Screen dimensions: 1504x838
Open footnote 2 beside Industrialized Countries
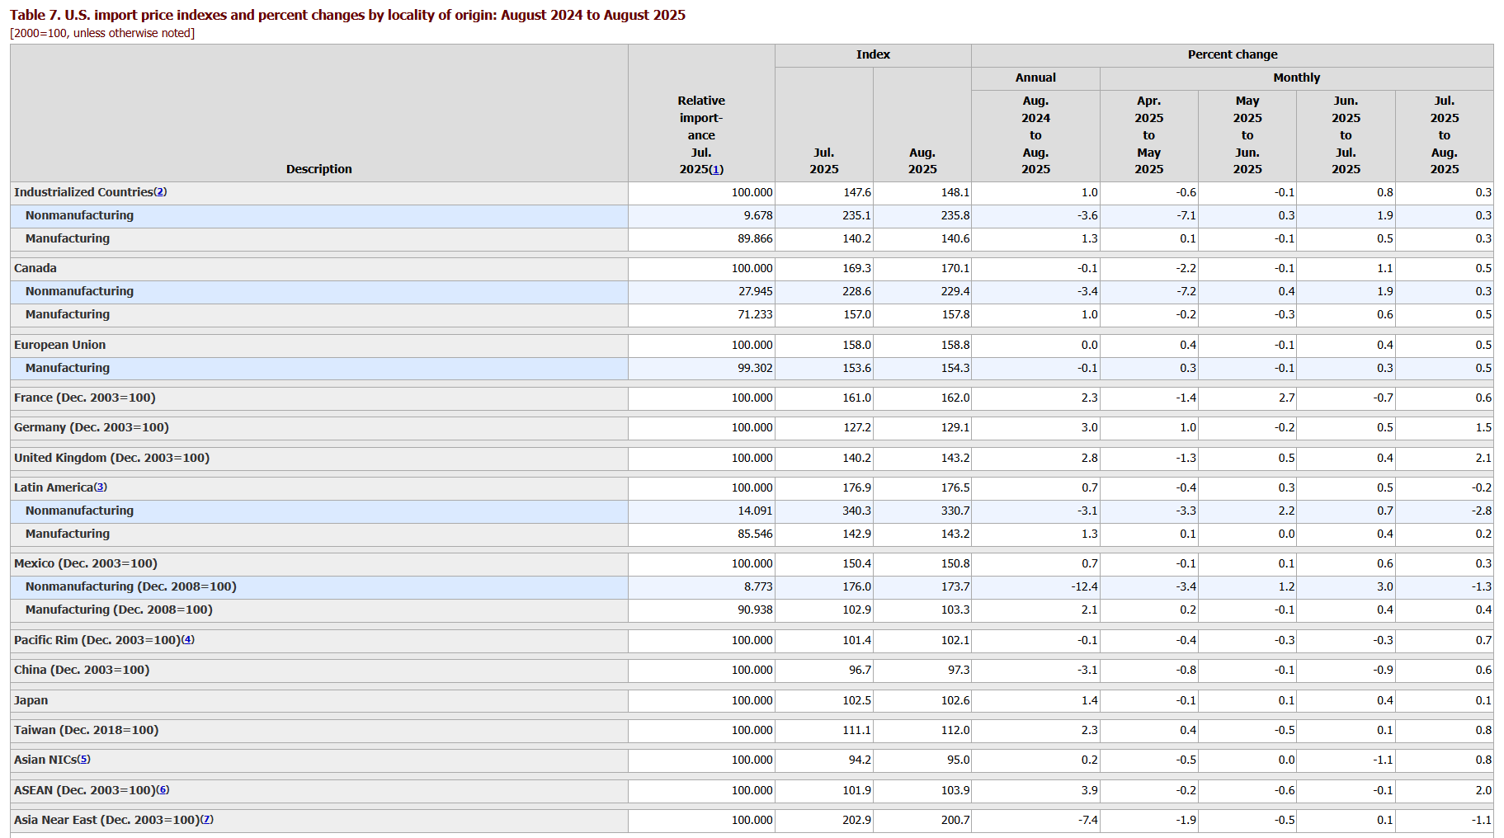coord(160,192)
